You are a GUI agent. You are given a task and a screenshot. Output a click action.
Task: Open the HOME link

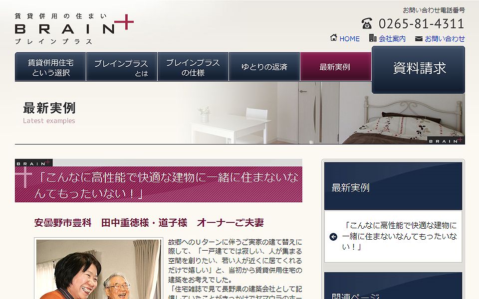coord(349,39)
